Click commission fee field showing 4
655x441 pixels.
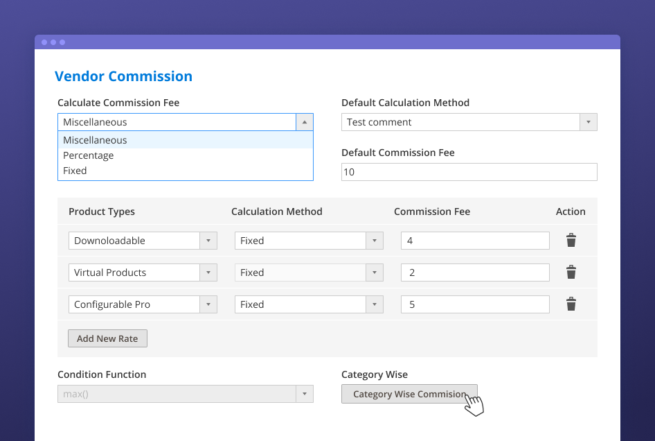tap(475, 241)
